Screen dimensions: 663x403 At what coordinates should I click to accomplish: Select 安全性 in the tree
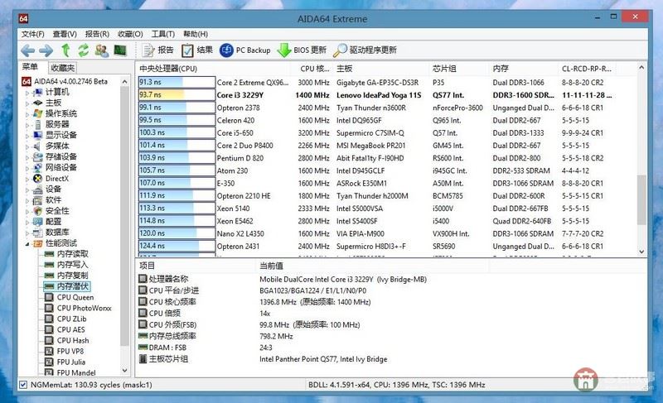coord(57,210)
